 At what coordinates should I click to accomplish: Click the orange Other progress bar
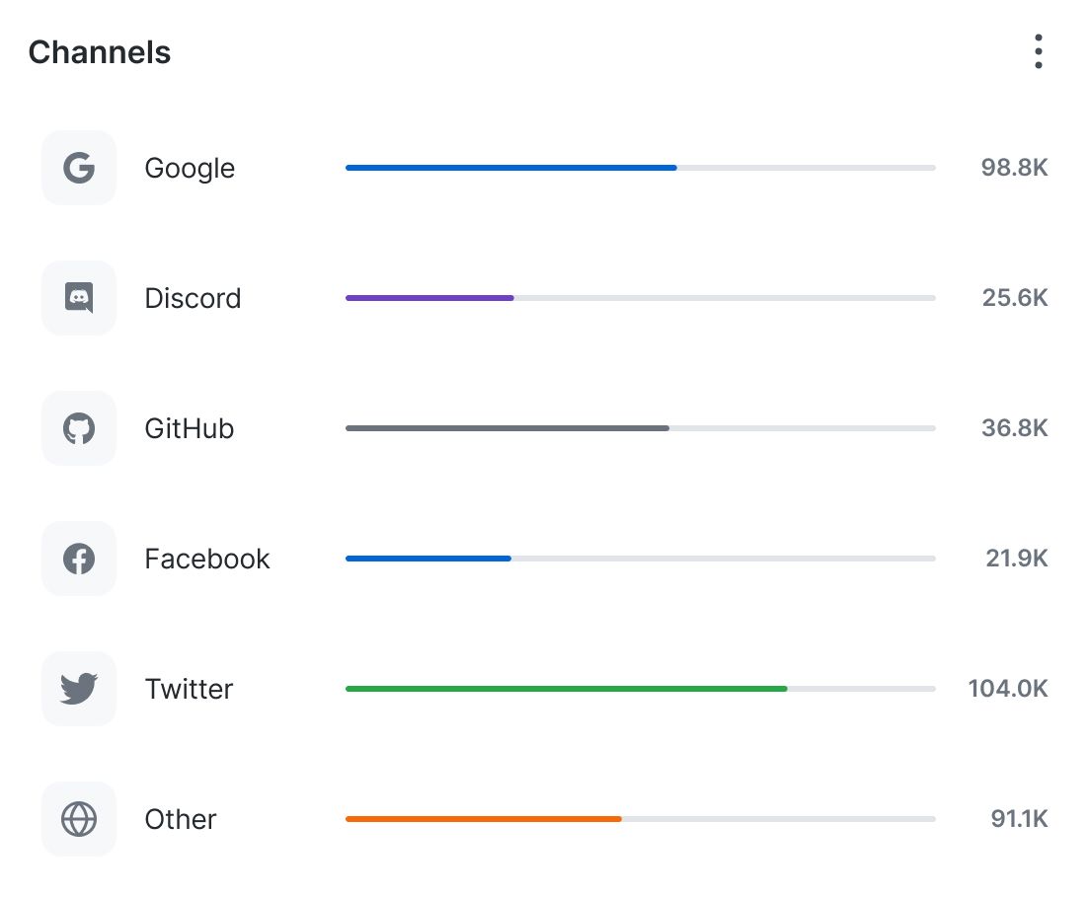tap(483, 819)
